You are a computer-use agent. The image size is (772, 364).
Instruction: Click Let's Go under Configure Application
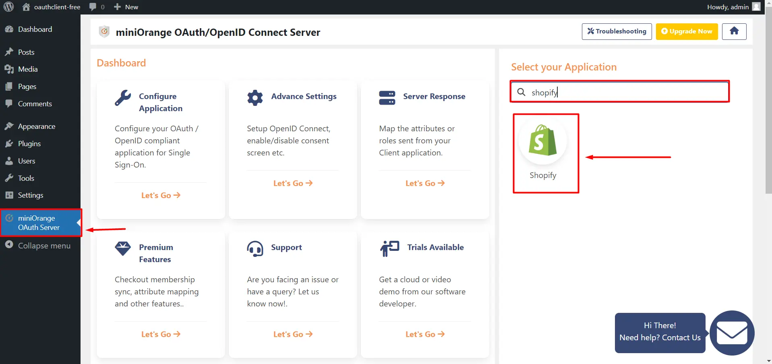click(x=161, y=195)
